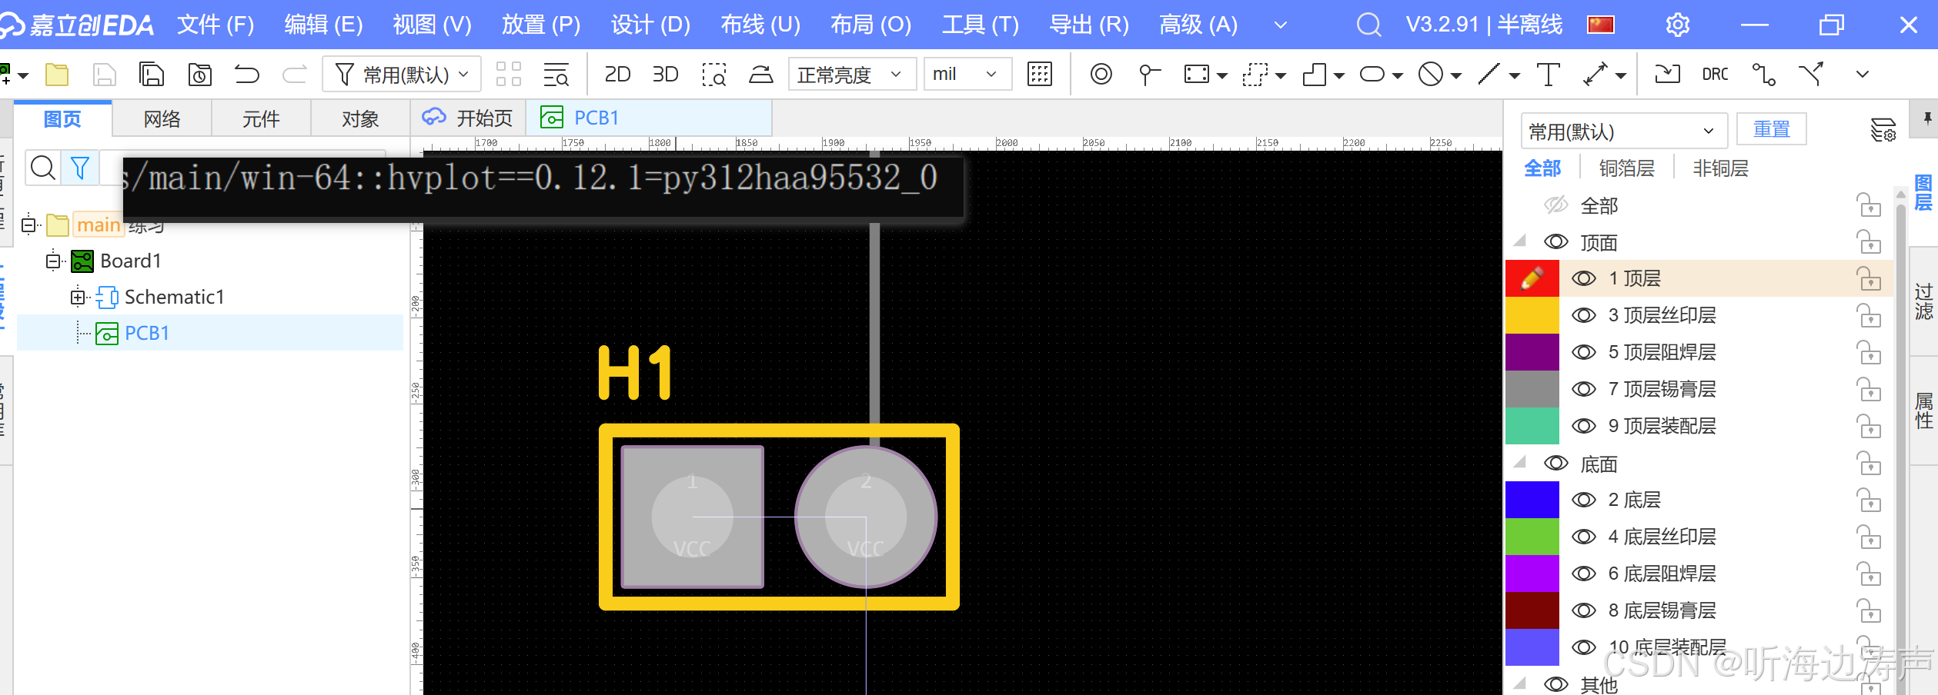Open the 文件 (F) menu
This screenshot has height=695, width=1938.
tap(216, 25)
